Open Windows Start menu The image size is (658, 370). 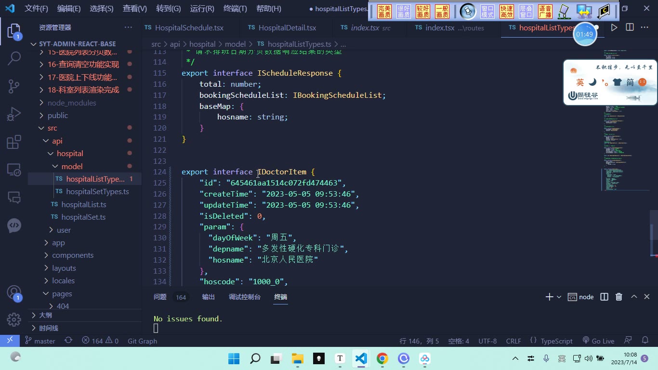pyautogui.click(x=234, y=358)
